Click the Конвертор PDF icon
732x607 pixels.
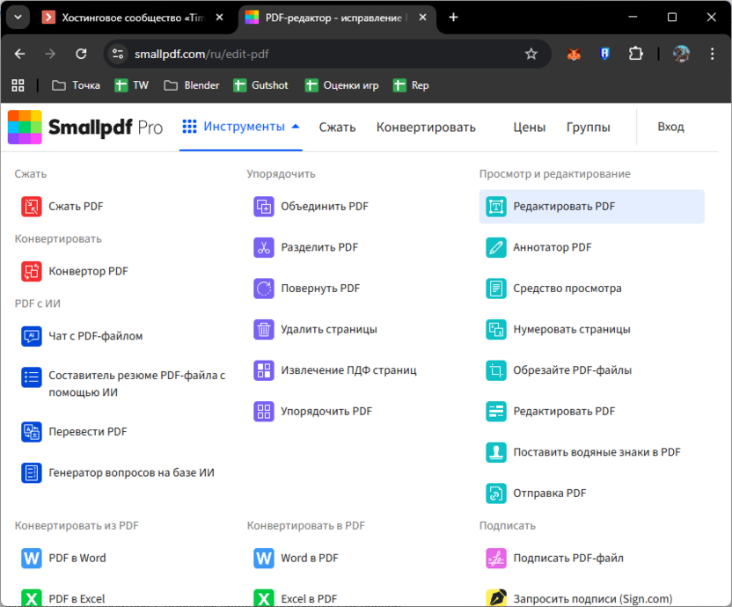(32, 271)
